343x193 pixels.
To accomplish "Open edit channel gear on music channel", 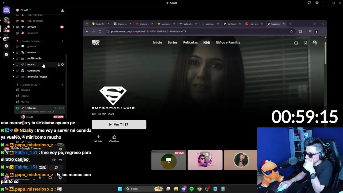I will (x=62, y=65).
